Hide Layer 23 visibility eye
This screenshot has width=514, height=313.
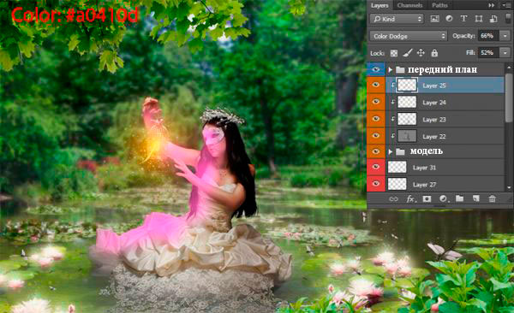(x=376, y=119)
